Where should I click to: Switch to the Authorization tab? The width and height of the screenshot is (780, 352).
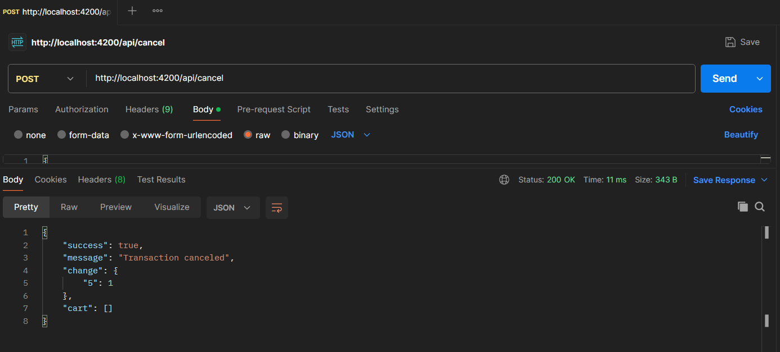(82, 109)
